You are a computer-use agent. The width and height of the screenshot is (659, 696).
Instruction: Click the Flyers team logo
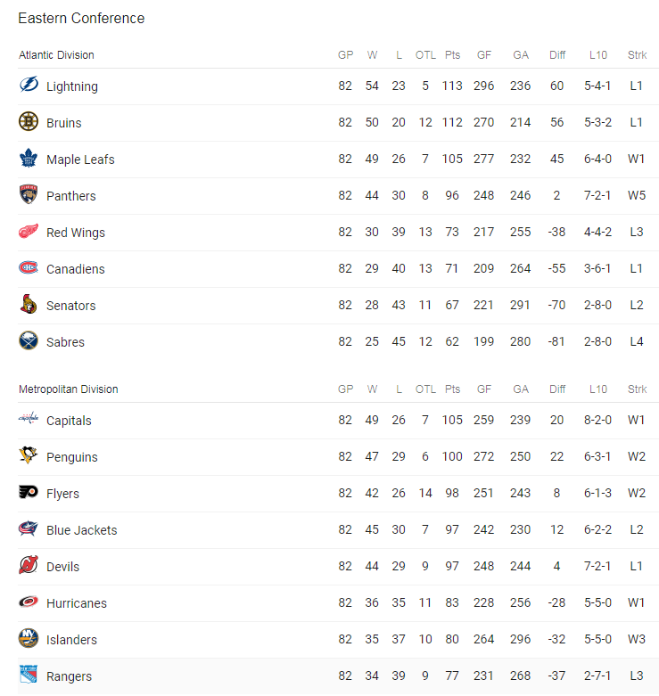[29, 492]
